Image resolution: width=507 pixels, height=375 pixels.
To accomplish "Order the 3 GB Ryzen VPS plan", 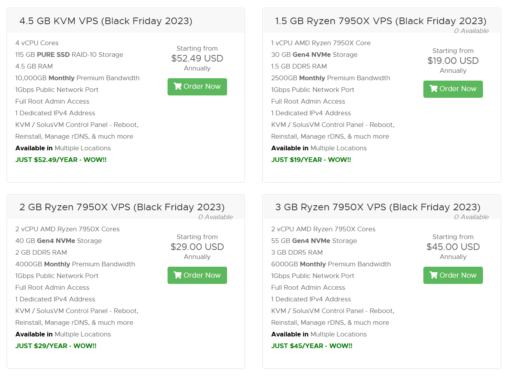I will [453, 275].
